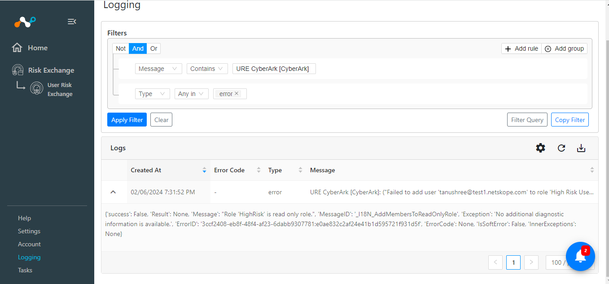Click Apply Filter button
Viewport: 609px width, 284px height.
pyautogui.click(x=127, y=120)
